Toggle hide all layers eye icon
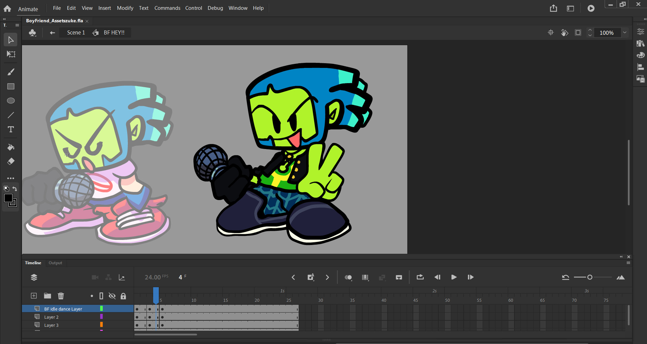Viewport: 647px width, 344px height. pyautogui.click(x=112, y=296)
